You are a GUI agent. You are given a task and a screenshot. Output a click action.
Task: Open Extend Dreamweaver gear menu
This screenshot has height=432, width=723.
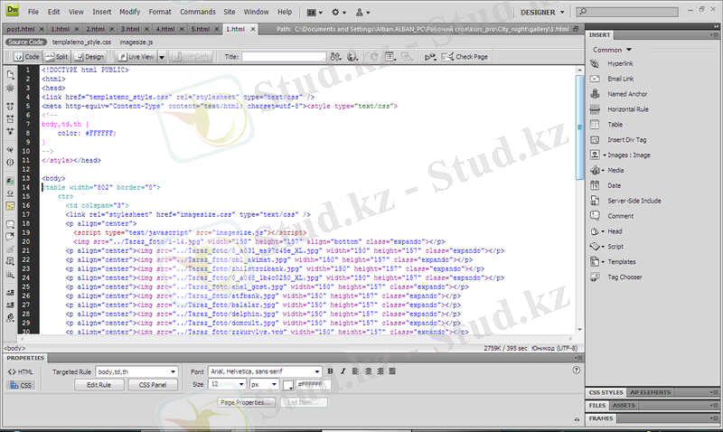pyautogui.click(x=338, y=13)
